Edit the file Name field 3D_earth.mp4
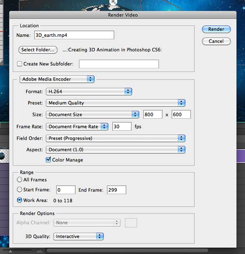Viewport: 245px width, 254px height. pos(74,35)
